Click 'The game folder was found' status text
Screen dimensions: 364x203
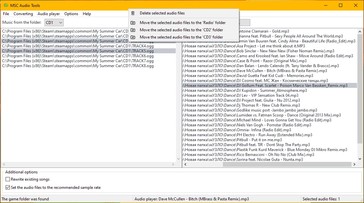tap(25, 199)
